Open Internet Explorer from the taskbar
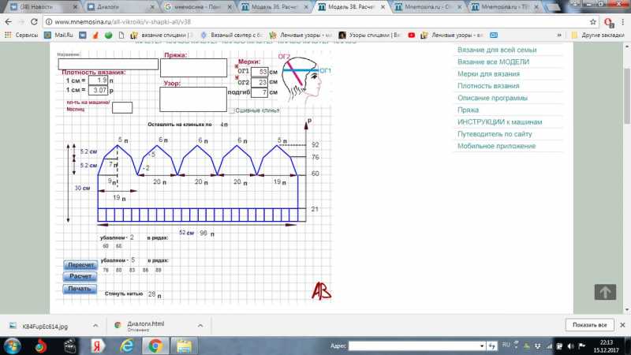The image size is (631, 355). click(x=128, y=346)
